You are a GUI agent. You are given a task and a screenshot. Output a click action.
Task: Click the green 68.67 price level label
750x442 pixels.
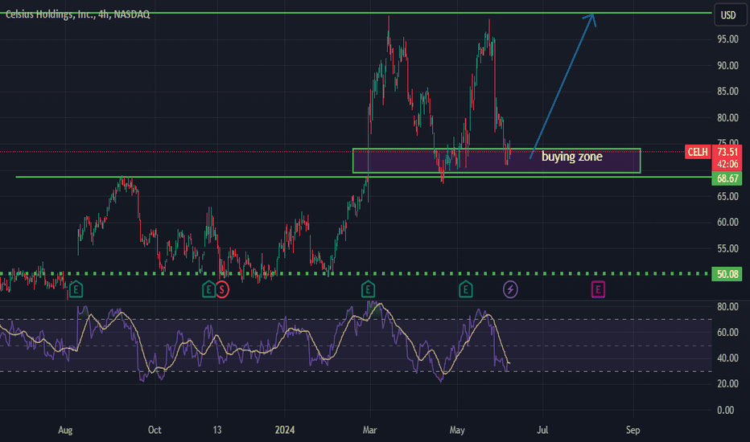click(x=727, y=178)
